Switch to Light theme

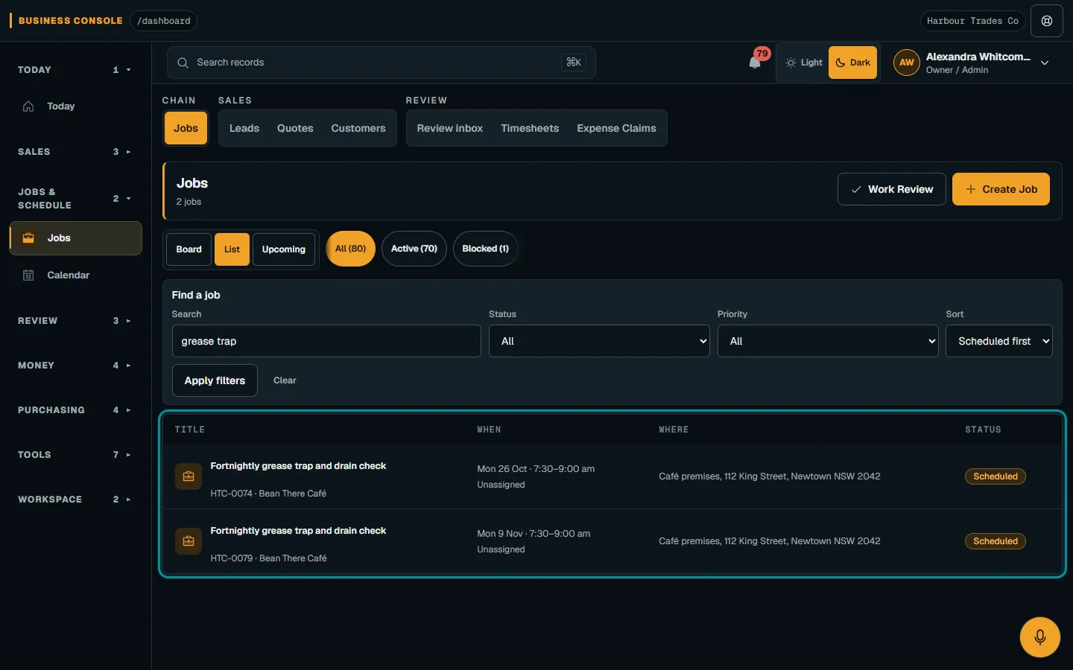click(x=803, y=63)
